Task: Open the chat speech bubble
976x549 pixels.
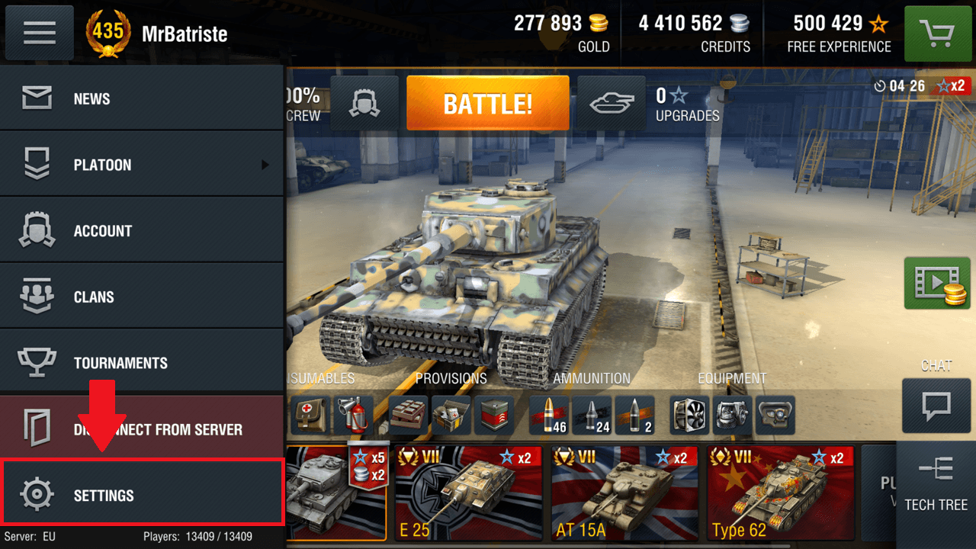Action: 936,406
